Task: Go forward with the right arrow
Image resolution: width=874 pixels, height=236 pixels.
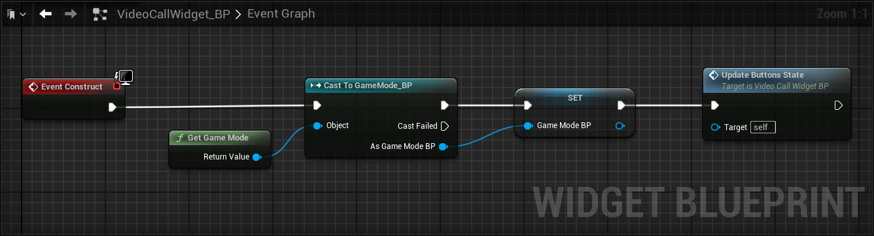Action: [x=71, y=13]
